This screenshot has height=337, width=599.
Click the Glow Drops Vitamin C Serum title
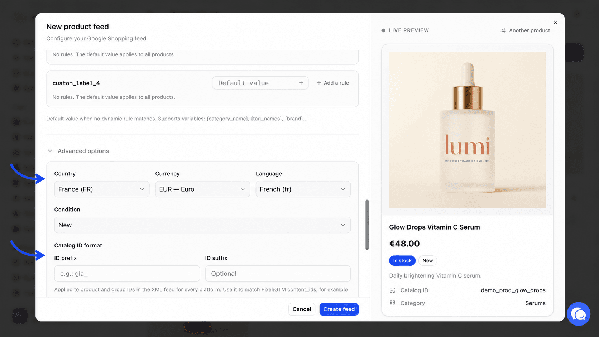(435, 227)
